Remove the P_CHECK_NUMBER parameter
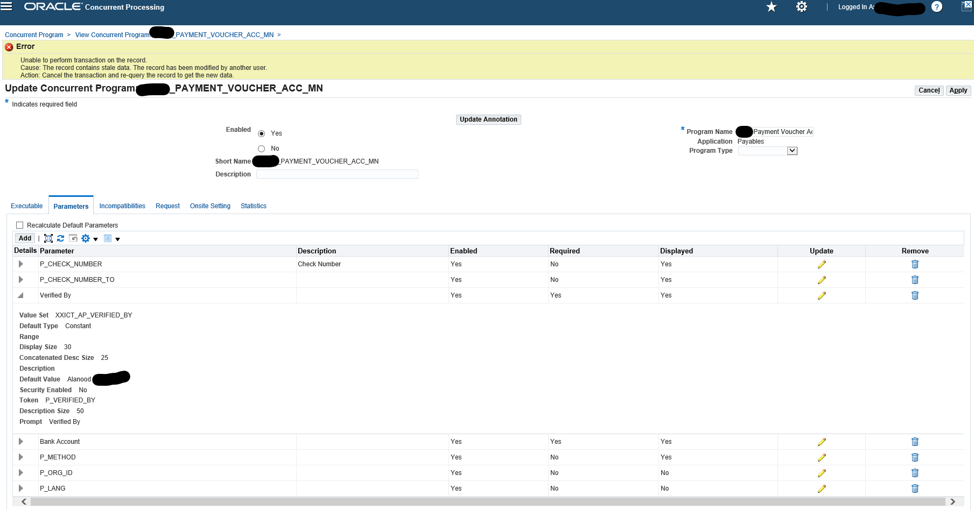 pyautogui.click(x=915, y=264)
